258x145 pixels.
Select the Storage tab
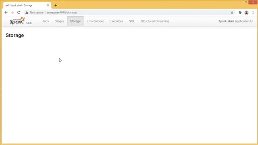(x=75, y=21)
